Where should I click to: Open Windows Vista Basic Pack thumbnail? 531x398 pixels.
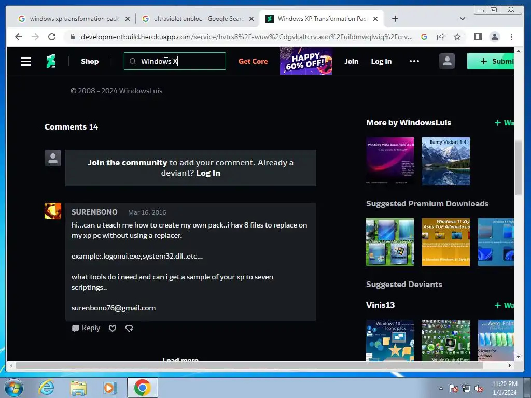pyautogui.click(x=390, y=161)
